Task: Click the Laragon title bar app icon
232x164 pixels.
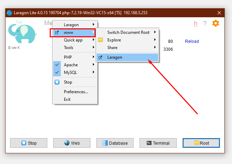Action: 9,13
